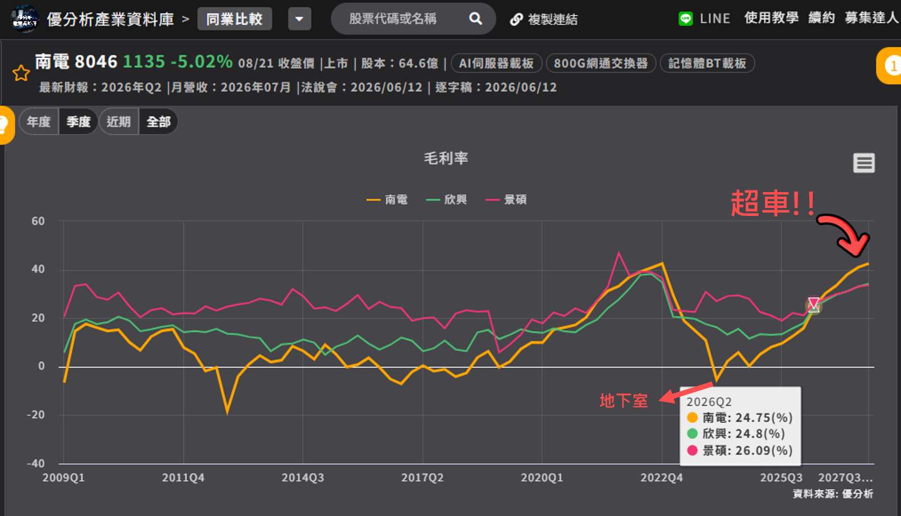Click the 2022Q4 axis label
Screen dimensions: 901x516
tap(661, 478)
